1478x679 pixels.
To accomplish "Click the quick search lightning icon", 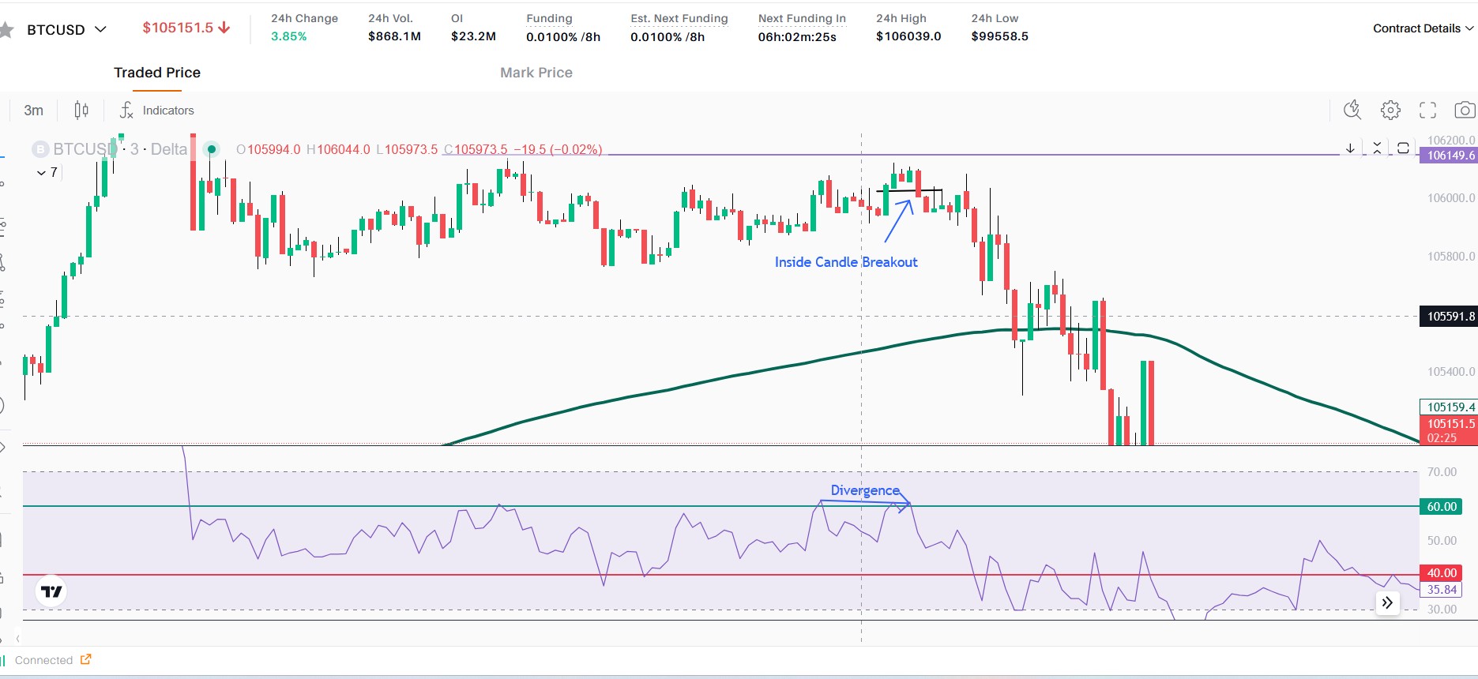I will point(1352,110).
